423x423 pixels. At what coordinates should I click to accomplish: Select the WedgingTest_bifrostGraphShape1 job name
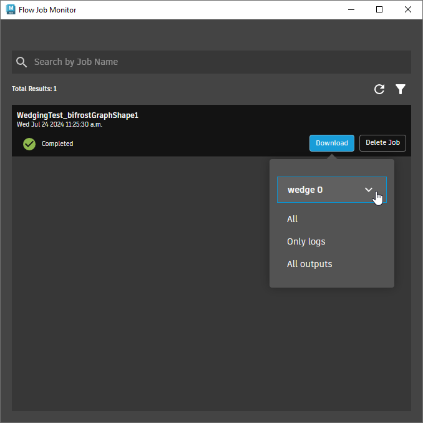[77, 115]
